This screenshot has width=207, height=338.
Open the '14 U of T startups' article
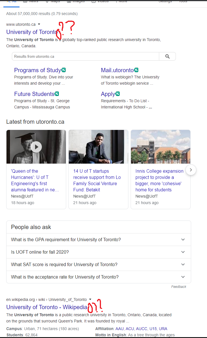click(97, 180)
